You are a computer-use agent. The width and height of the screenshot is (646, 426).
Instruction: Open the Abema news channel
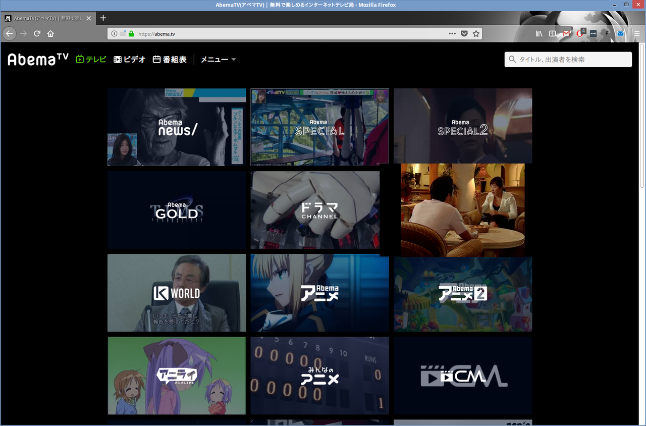tap(177, 127)
